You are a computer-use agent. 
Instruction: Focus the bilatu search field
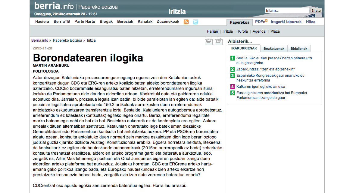click(x=287, y=10)
